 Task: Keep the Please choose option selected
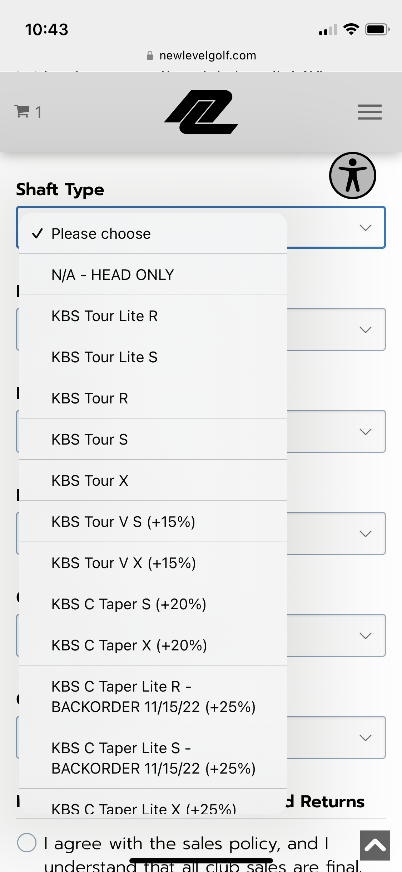point(101,234)
